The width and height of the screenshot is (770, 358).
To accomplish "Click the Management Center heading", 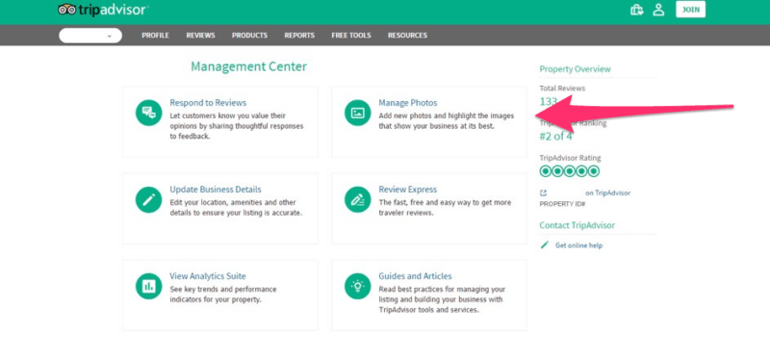I will 249,66.
